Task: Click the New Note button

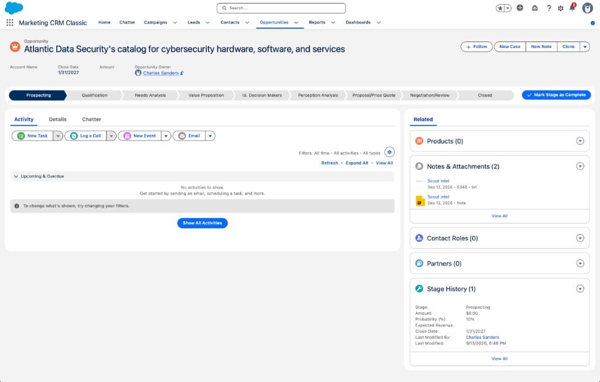Action: point(541,47)
